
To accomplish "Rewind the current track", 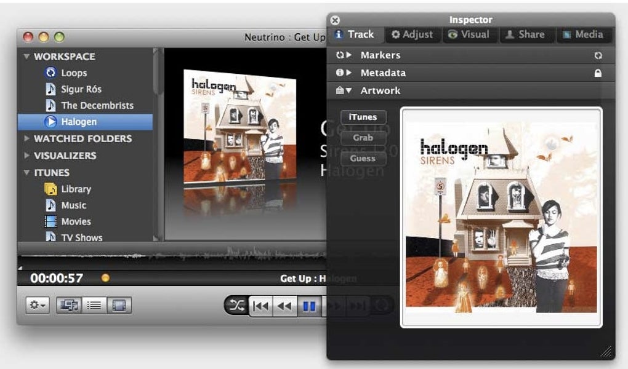I will [x=285, y=306].
